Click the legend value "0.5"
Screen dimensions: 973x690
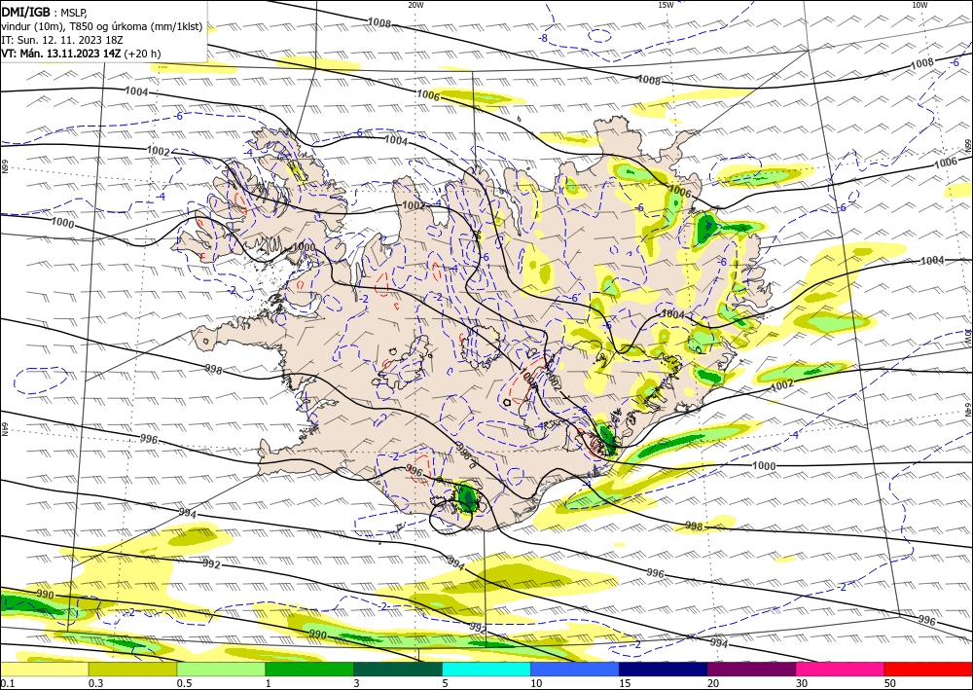click(x=184, y=683)
